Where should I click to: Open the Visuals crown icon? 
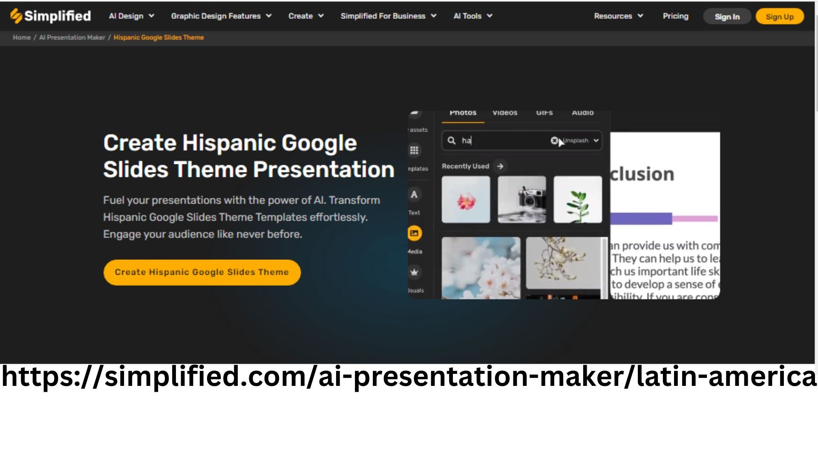(x=414, y=272)
